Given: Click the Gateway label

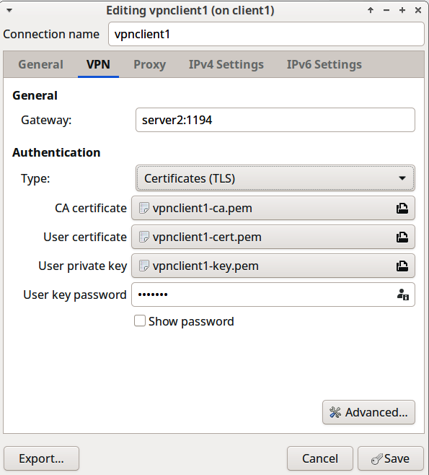Looking at the screenshot, I should pos(46,121).
